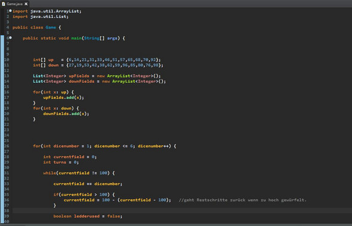352x226 pixels.
Task: Click the dicenumber for-loop line
Action: tap(104, 146)
